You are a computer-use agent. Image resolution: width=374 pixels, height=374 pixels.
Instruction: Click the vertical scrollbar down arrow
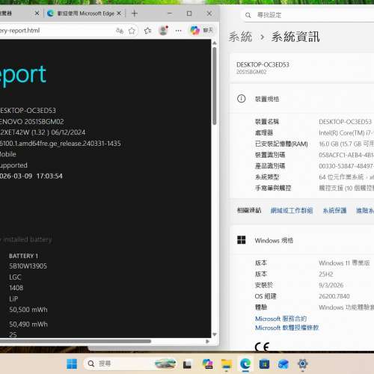coord(215,334)
